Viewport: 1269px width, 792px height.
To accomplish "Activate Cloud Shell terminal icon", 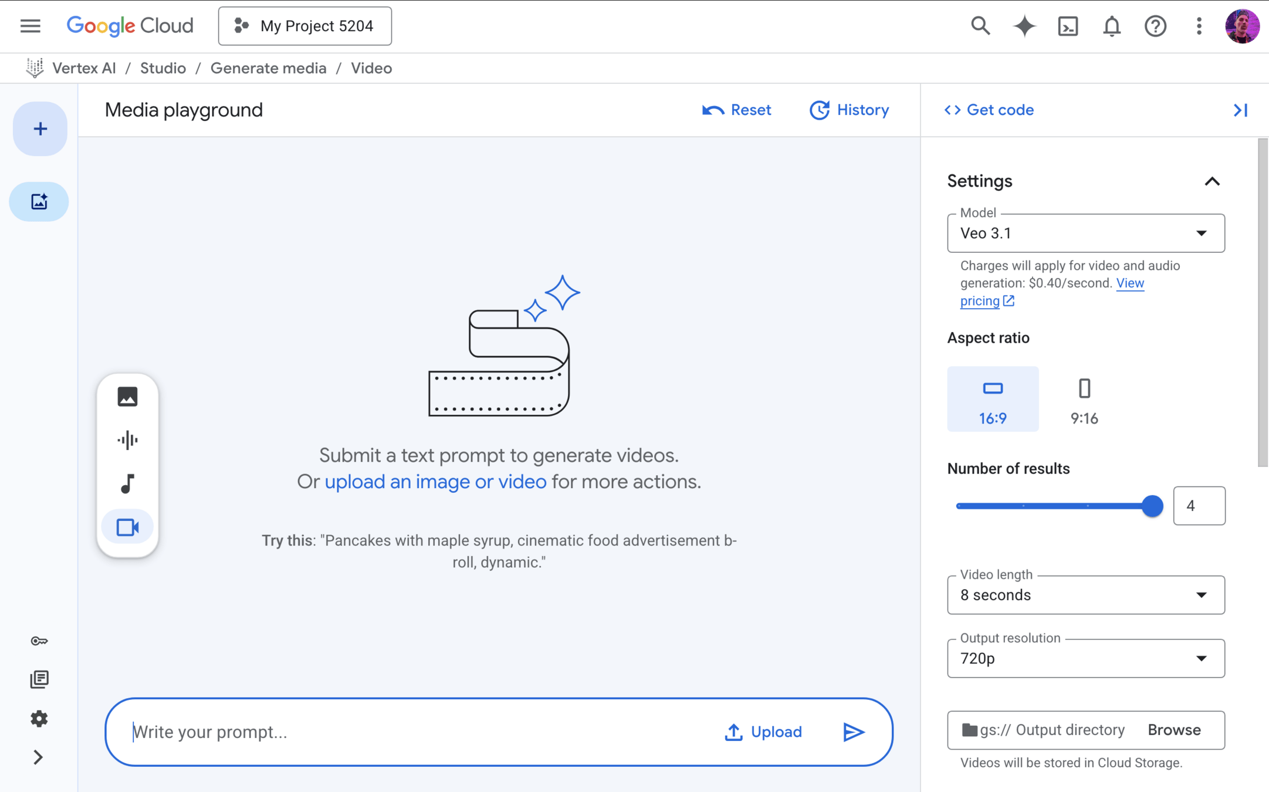I will 1068,26.
